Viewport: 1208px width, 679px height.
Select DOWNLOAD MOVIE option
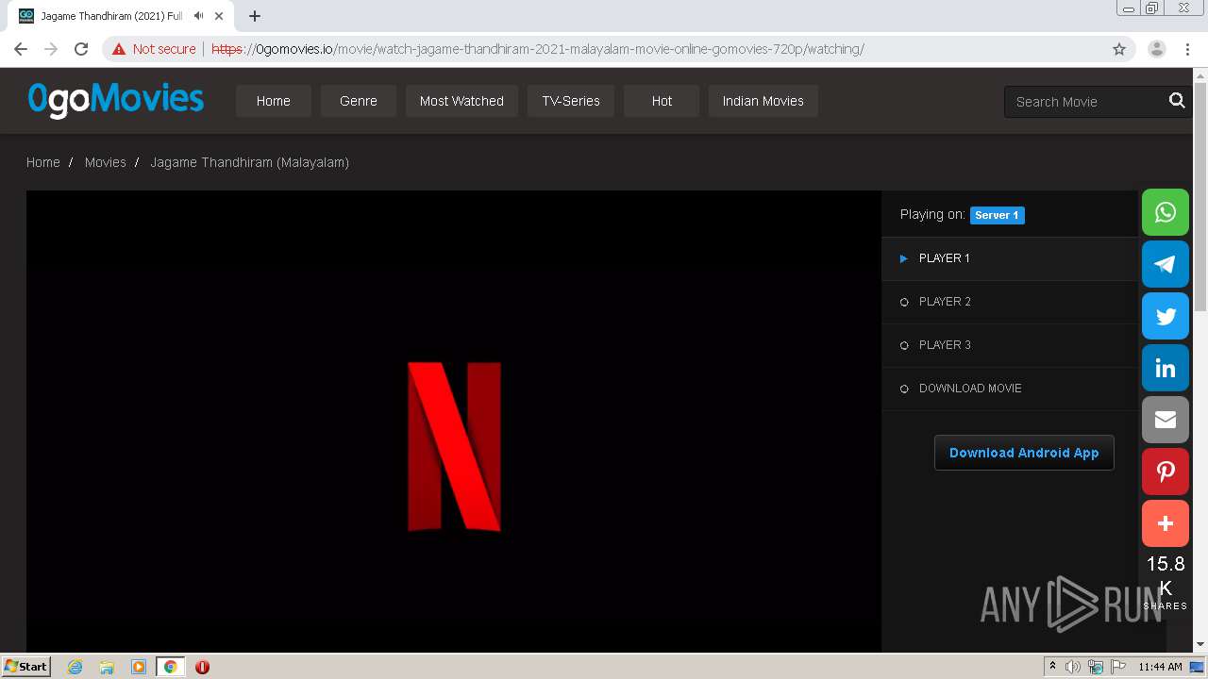[x=1010, y=389]
